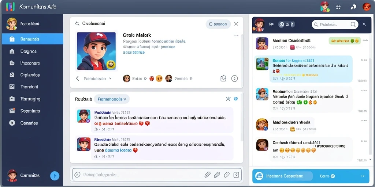
Task: Click the emoji icon in message input
Action: (77, 175)
